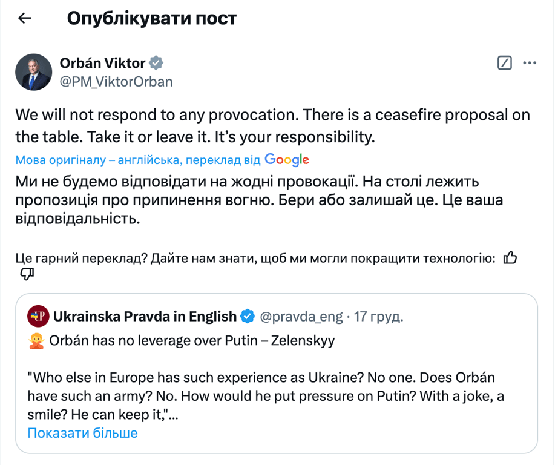Click the Google logo in translation credit
The height and width of the screenshot is (465, 558).
click(286, 159)
